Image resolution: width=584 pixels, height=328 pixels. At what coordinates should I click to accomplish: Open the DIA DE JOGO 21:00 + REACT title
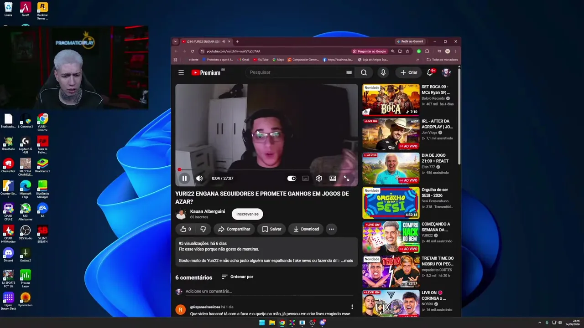pyautogui.click(x=435, y=158)
